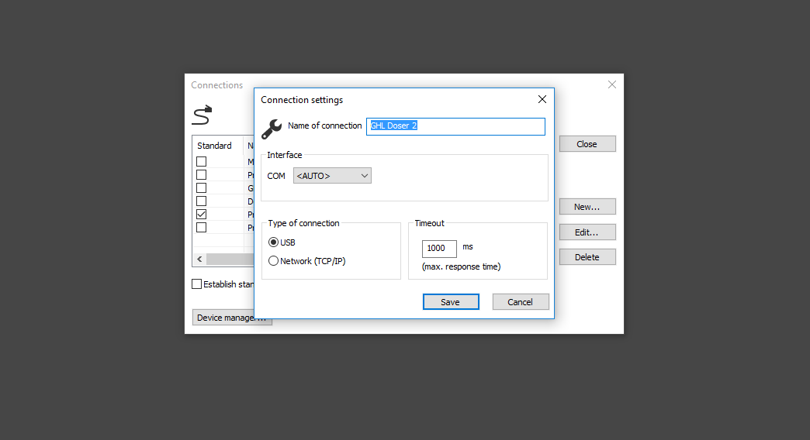Close the Connection settings dialog
This screenshot has height=440, width=810.
542,99
